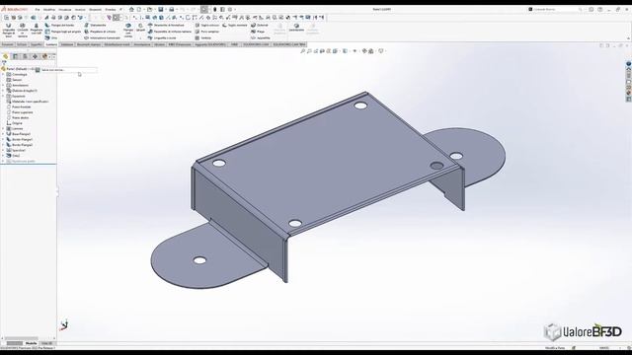
Task: Open the Modifica menu
Action: point(49,9)
